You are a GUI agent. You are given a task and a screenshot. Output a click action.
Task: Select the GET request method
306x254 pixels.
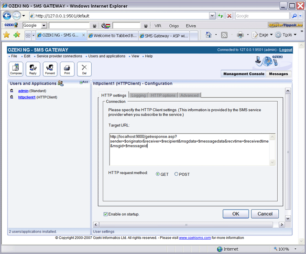pos(158,174)
